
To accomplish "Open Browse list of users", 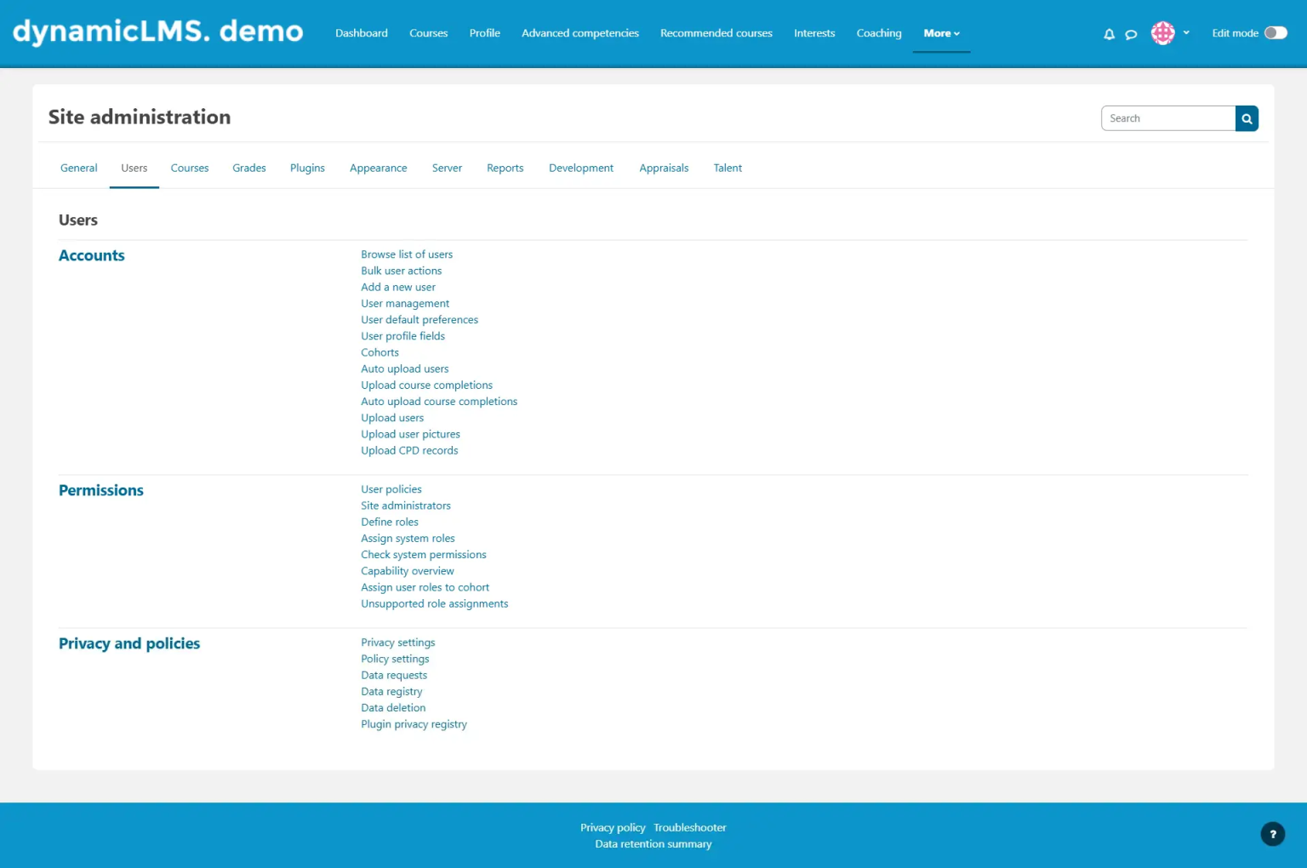I will (407, 254).
